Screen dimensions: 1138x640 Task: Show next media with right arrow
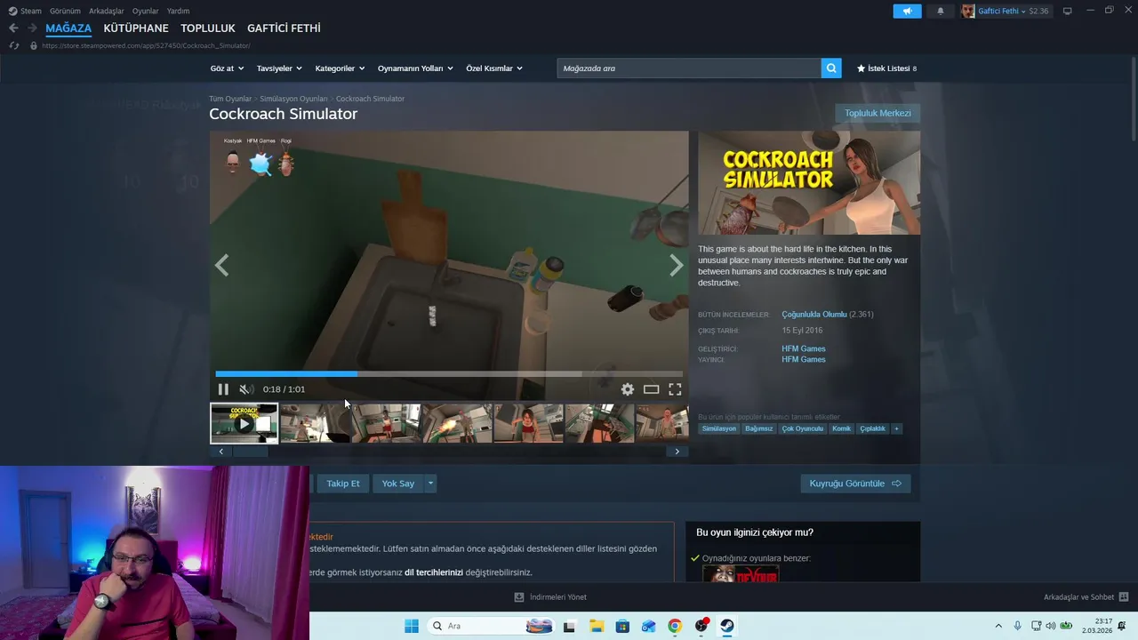click(x=677, y=265)
